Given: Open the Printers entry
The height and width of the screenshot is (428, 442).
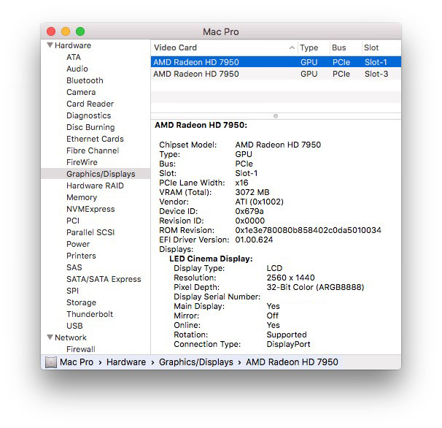Looking at the screenshot, I should pyautogui.click(x=81, y=256).
